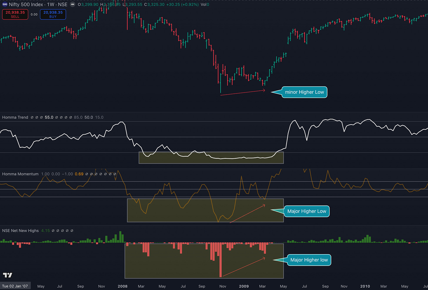This screenshot has height=290, width=428.
Task: Select the 'minor Higher Low' callout annotation
Action: [x=304, y=92]
